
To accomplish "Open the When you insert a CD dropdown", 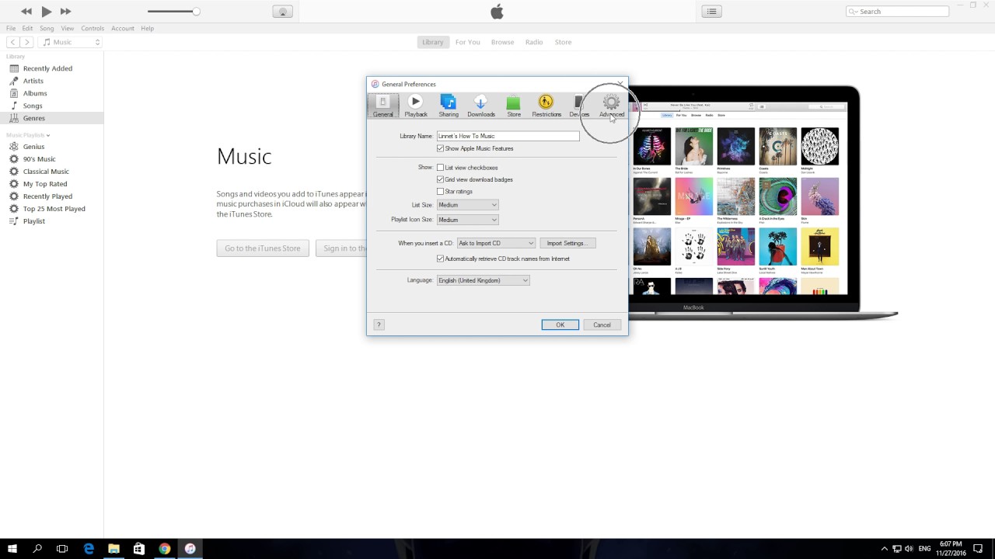I will [496, 243].
